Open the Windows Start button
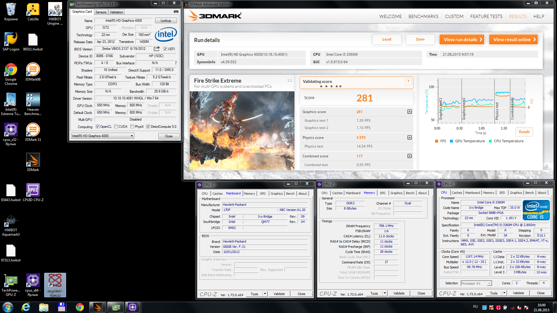The width and height of the screenshot is (557, 313). (8, 307)
